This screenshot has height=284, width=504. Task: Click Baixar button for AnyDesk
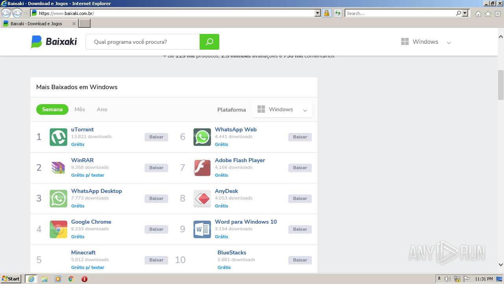[x=300, y=198]
